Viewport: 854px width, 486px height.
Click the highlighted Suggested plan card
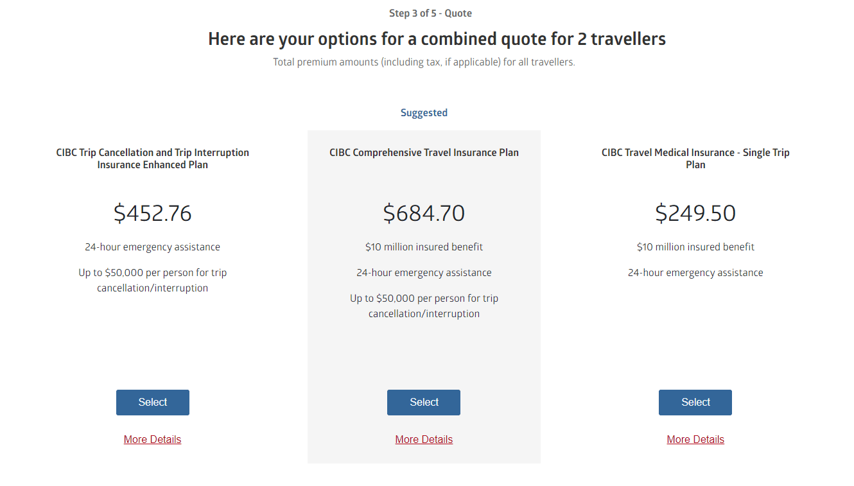tap(424, 353)
